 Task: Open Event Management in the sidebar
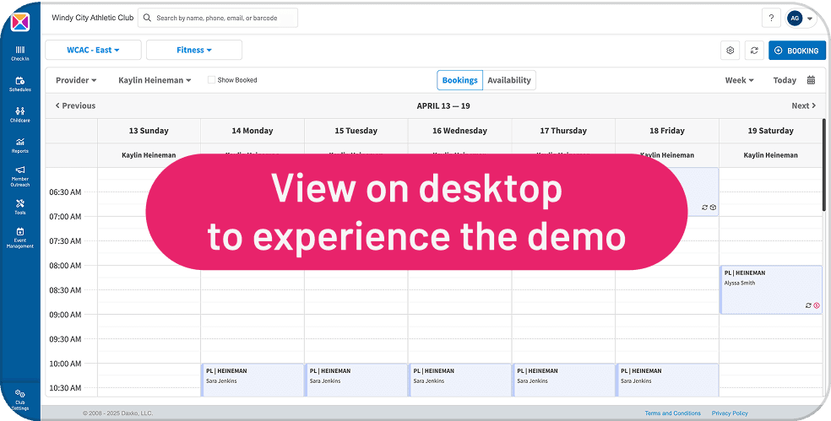click(x=20, y=238)
